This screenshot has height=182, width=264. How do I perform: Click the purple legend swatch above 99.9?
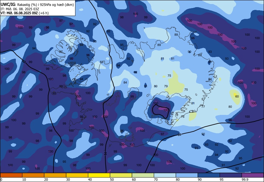click(253, 175)
